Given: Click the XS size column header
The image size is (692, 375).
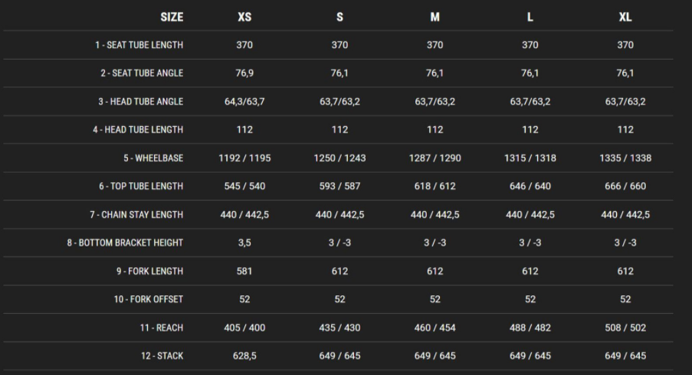Looking at the screenshot, I should 244,17.
